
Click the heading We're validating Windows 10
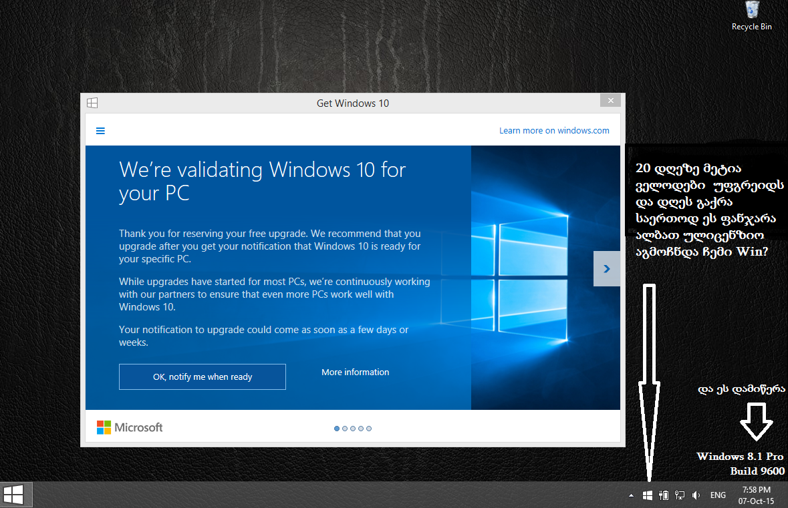pos(262,182)
